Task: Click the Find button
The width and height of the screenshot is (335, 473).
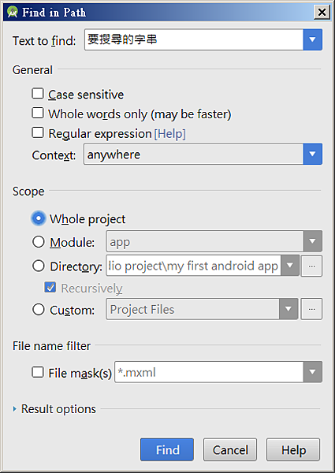Action: (x=167, y=450)
